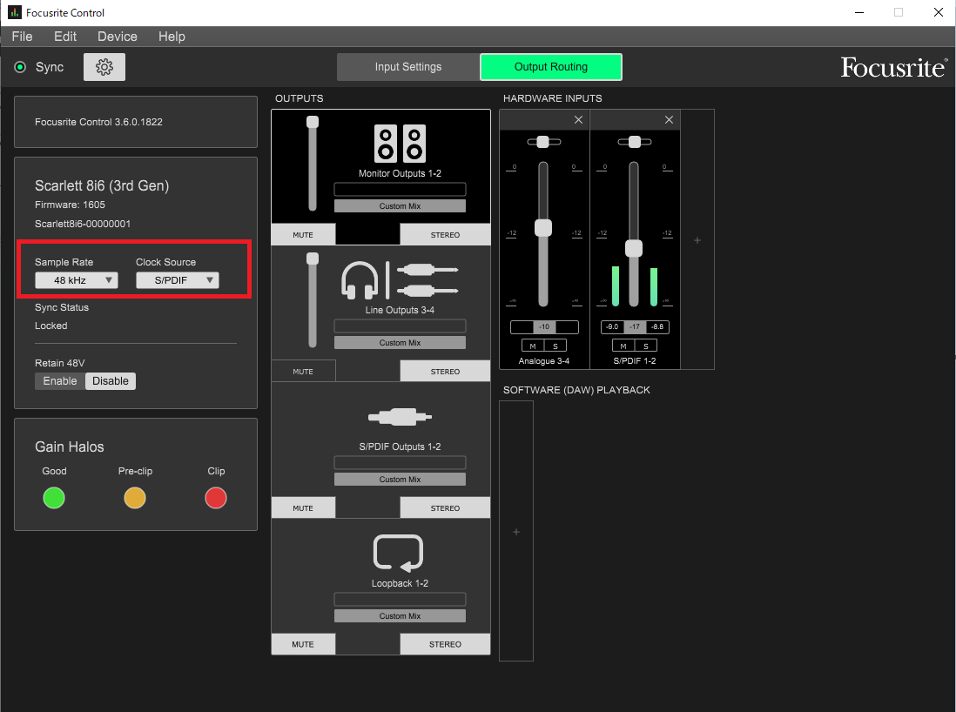This screenshot has height=712, width=956.
Task: Select the Line Outputs 3-4 headphone icon
Action: (360, 280)
